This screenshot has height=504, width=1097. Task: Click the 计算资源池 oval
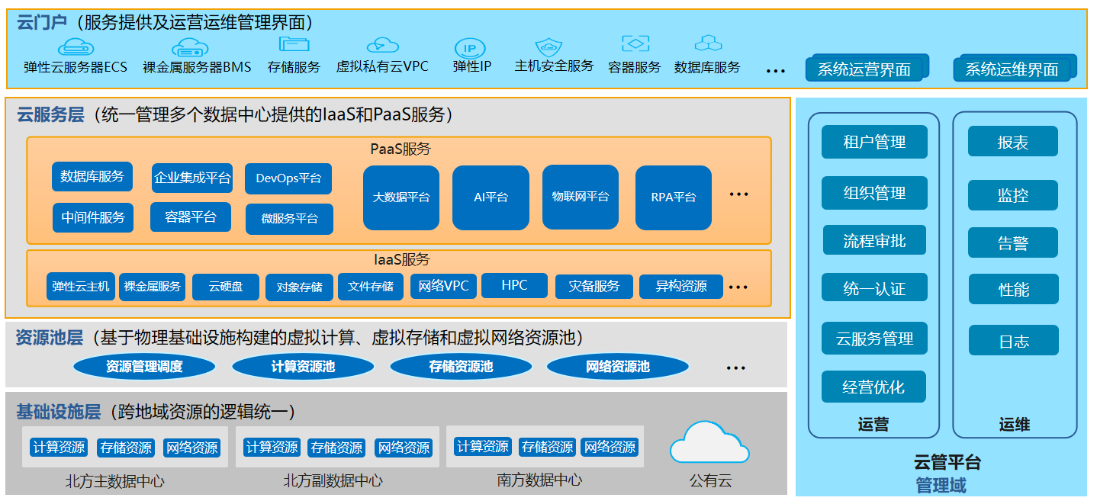303,367
